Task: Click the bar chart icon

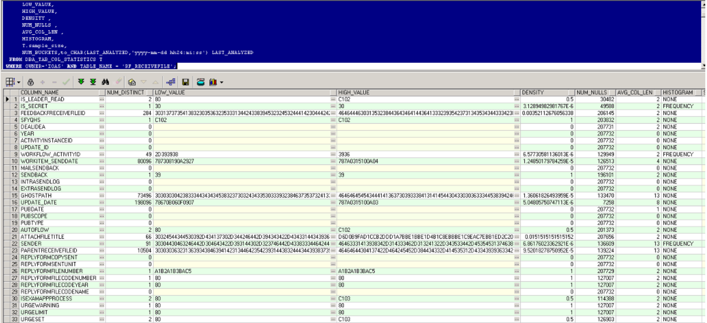Action: point(213,82)
